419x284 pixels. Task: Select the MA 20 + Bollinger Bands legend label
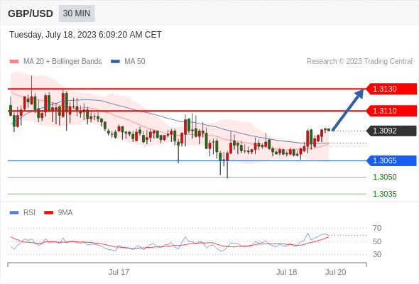[x=62, y=62]
